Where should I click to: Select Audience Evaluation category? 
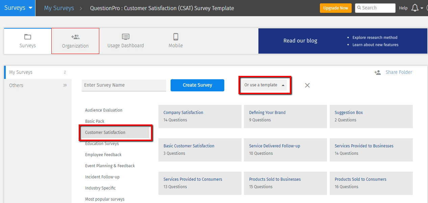pos(104,110)
